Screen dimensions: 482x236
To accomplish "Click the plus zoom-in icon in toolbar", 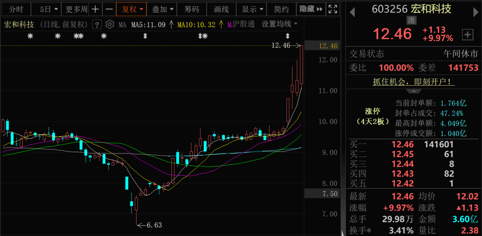I will pos(96,9).
